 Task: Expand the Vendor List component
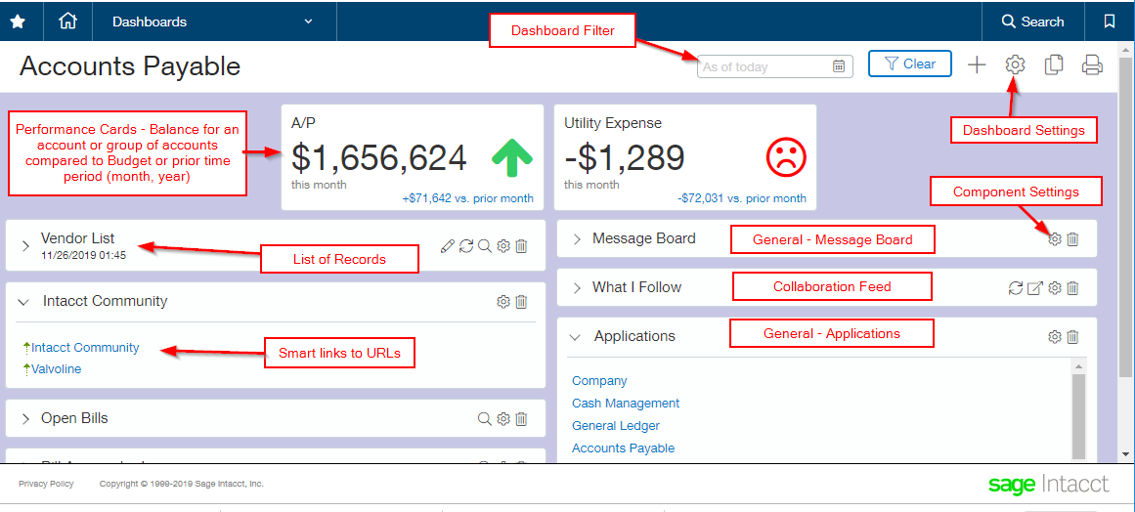click(x=26, y=246)
